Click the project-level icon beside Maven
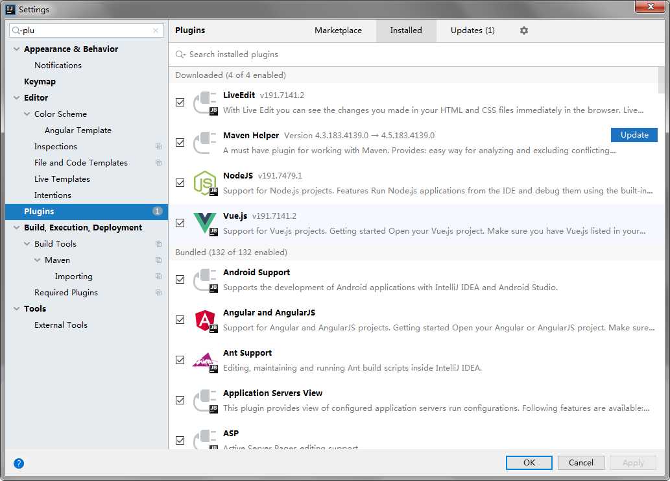Image resolution: width=670 pixels, height=481 pixels. click(x=158, y=260)
